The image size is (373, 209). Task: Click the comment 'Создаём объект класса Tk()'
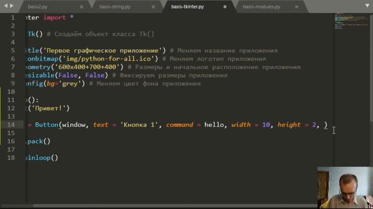point(101,34)
